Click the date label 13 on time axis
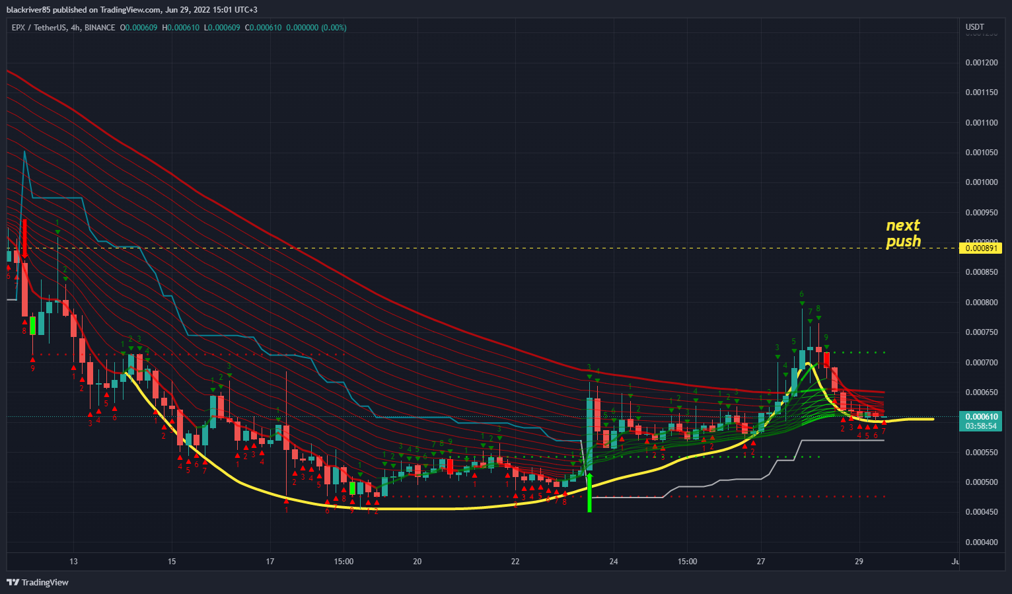Screen dimensions: 1012x594 [x=73, y=562]
